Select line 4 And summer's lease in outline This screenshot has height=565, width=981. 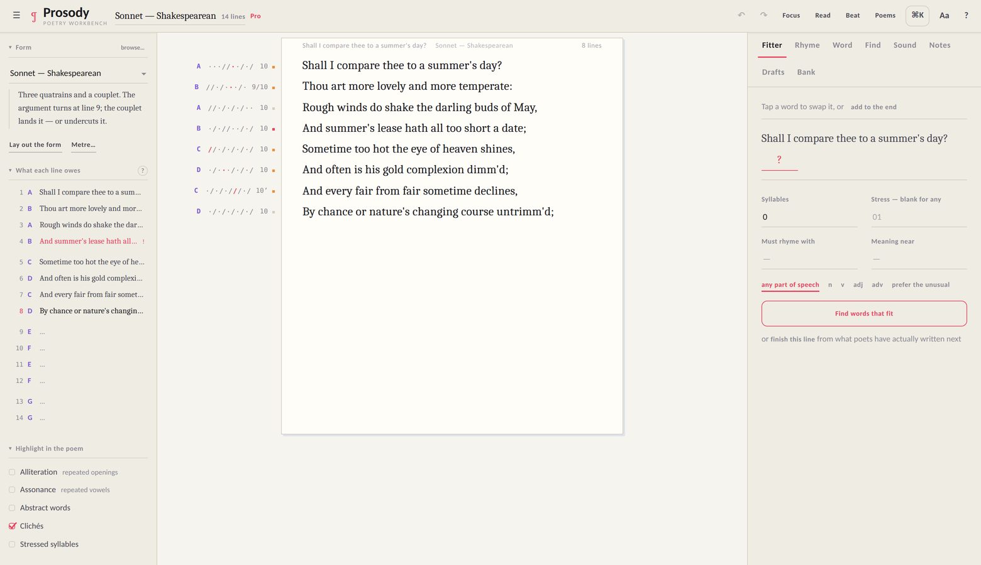80,242
